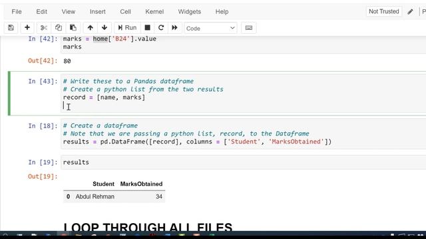Click the marks value 34 cell
426x239 pixels.
pyautogui.click(x=159, y=197)
